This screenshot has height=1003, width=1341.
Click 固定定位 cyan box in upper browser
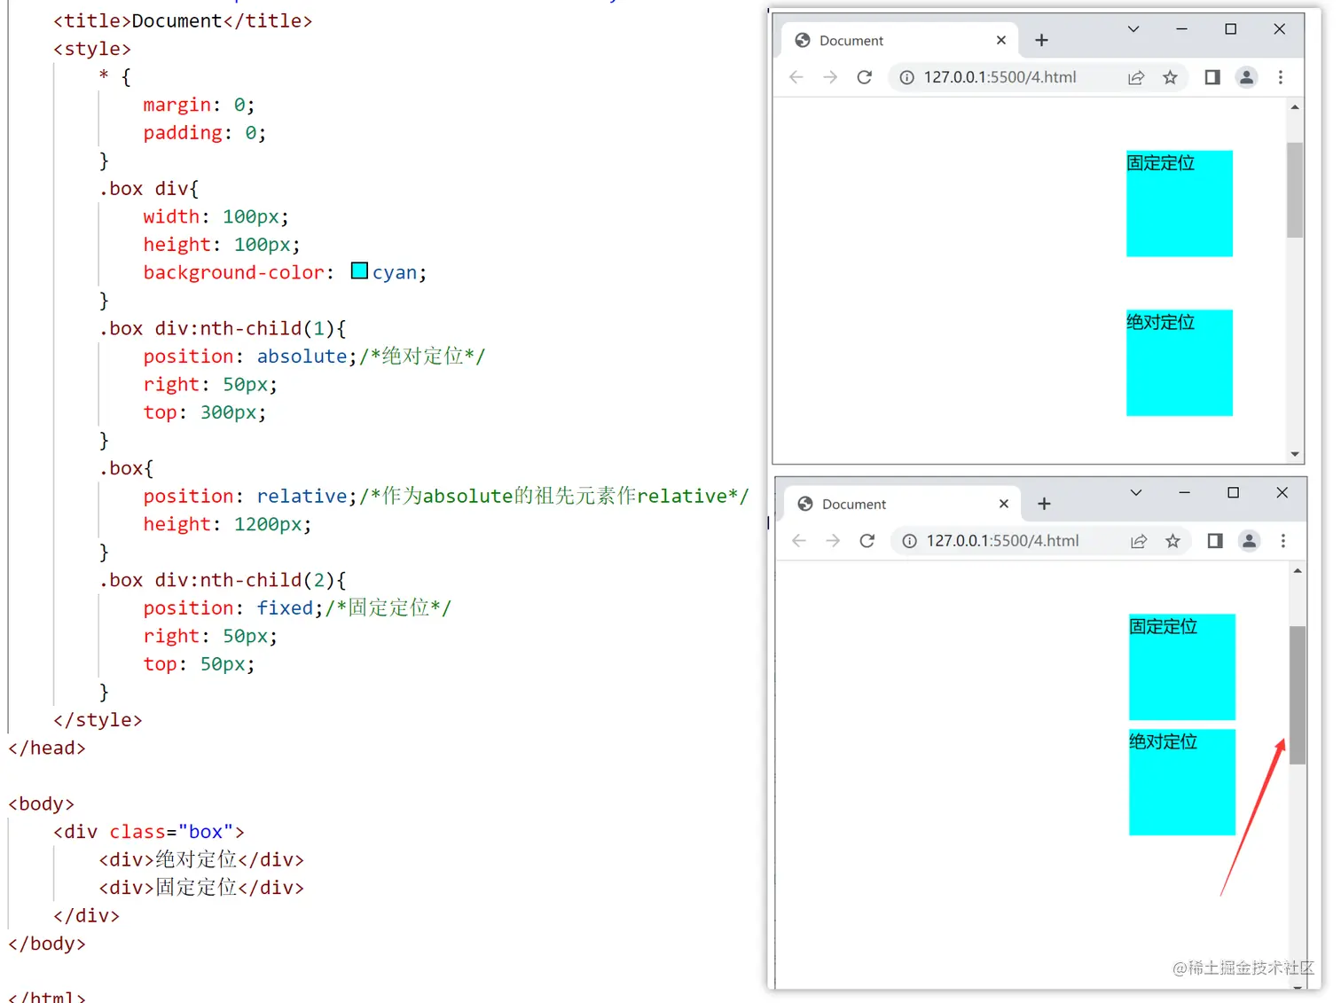(x=1180, y=204)
